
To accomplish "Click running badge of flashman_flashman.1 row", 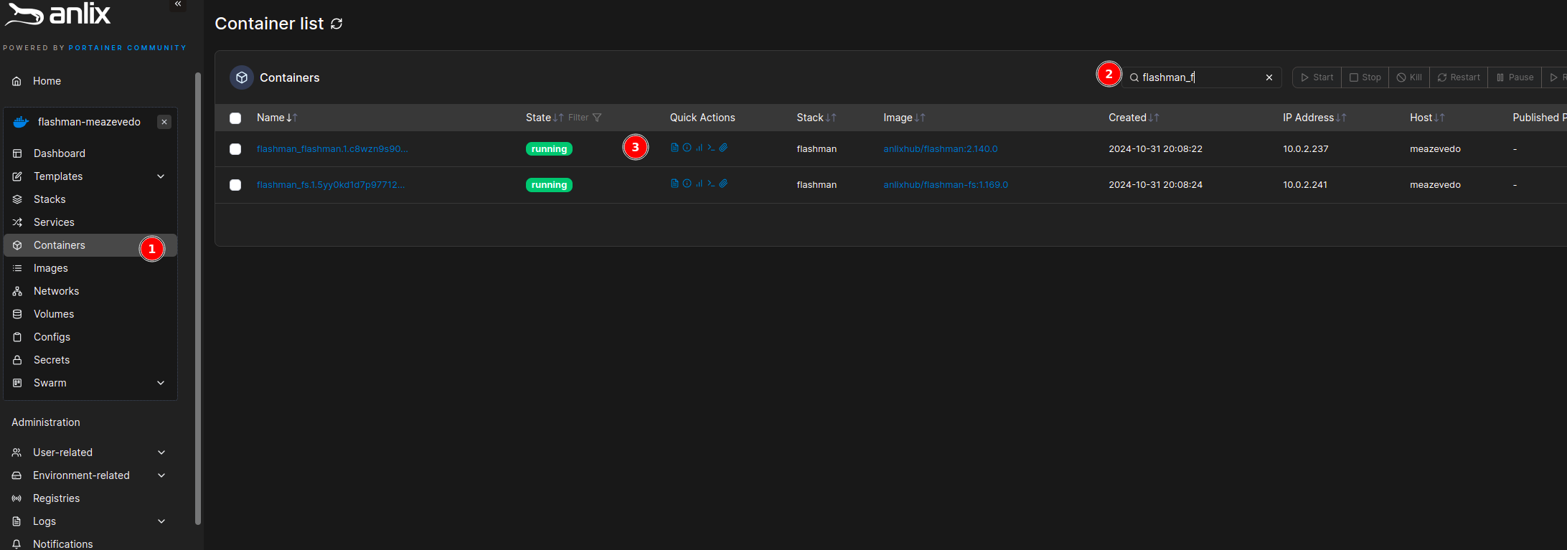I will (549, 149).
